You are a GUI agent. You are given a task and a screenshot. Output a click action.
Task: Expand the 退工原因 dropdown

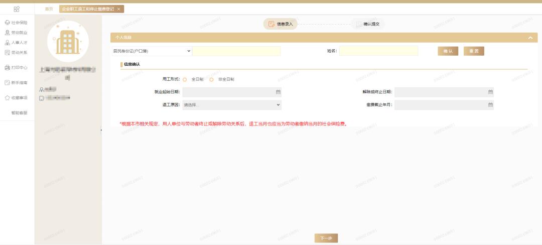[231, 105]
